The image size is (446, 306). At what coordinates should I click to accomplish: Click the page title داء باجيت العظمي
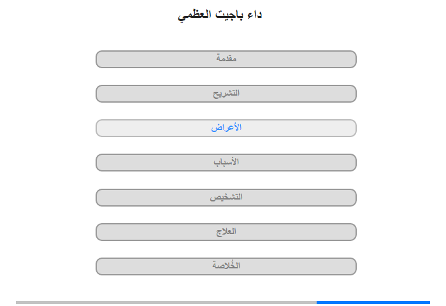pyautogui.click(x=220, y=15)
